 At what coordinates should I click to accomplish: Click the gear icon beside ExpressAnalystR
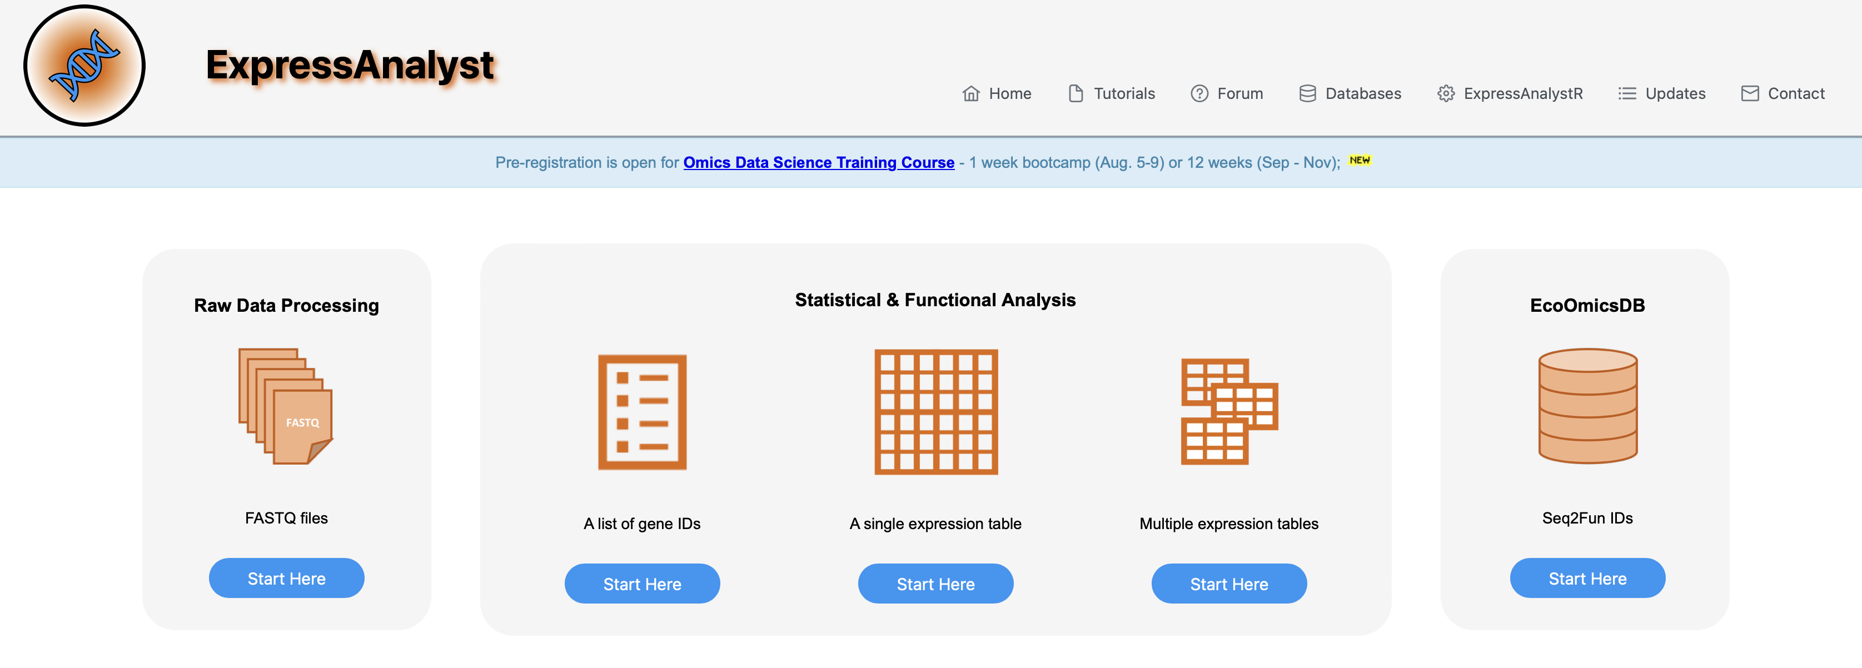coord(1446,94)
